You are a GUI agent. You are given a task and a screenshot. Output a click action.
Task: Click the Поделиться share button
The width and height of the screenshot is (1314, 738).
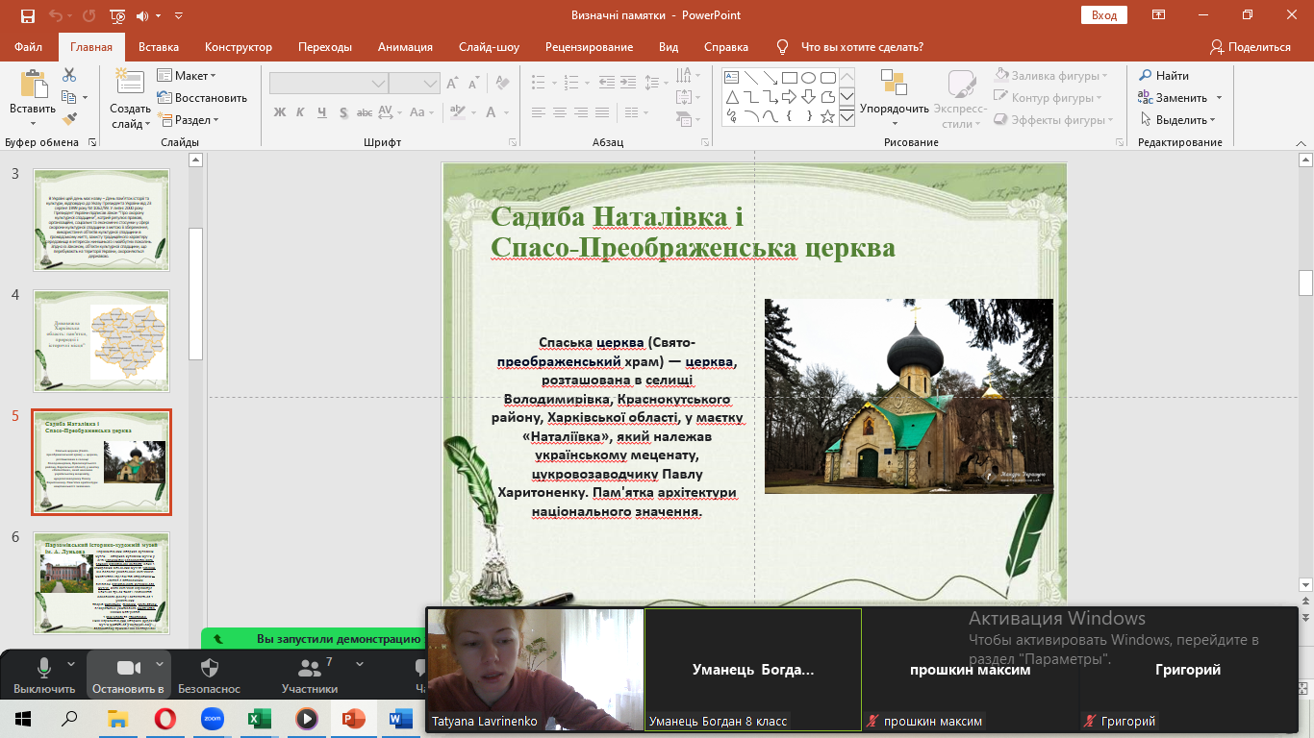coord(1251,47)
